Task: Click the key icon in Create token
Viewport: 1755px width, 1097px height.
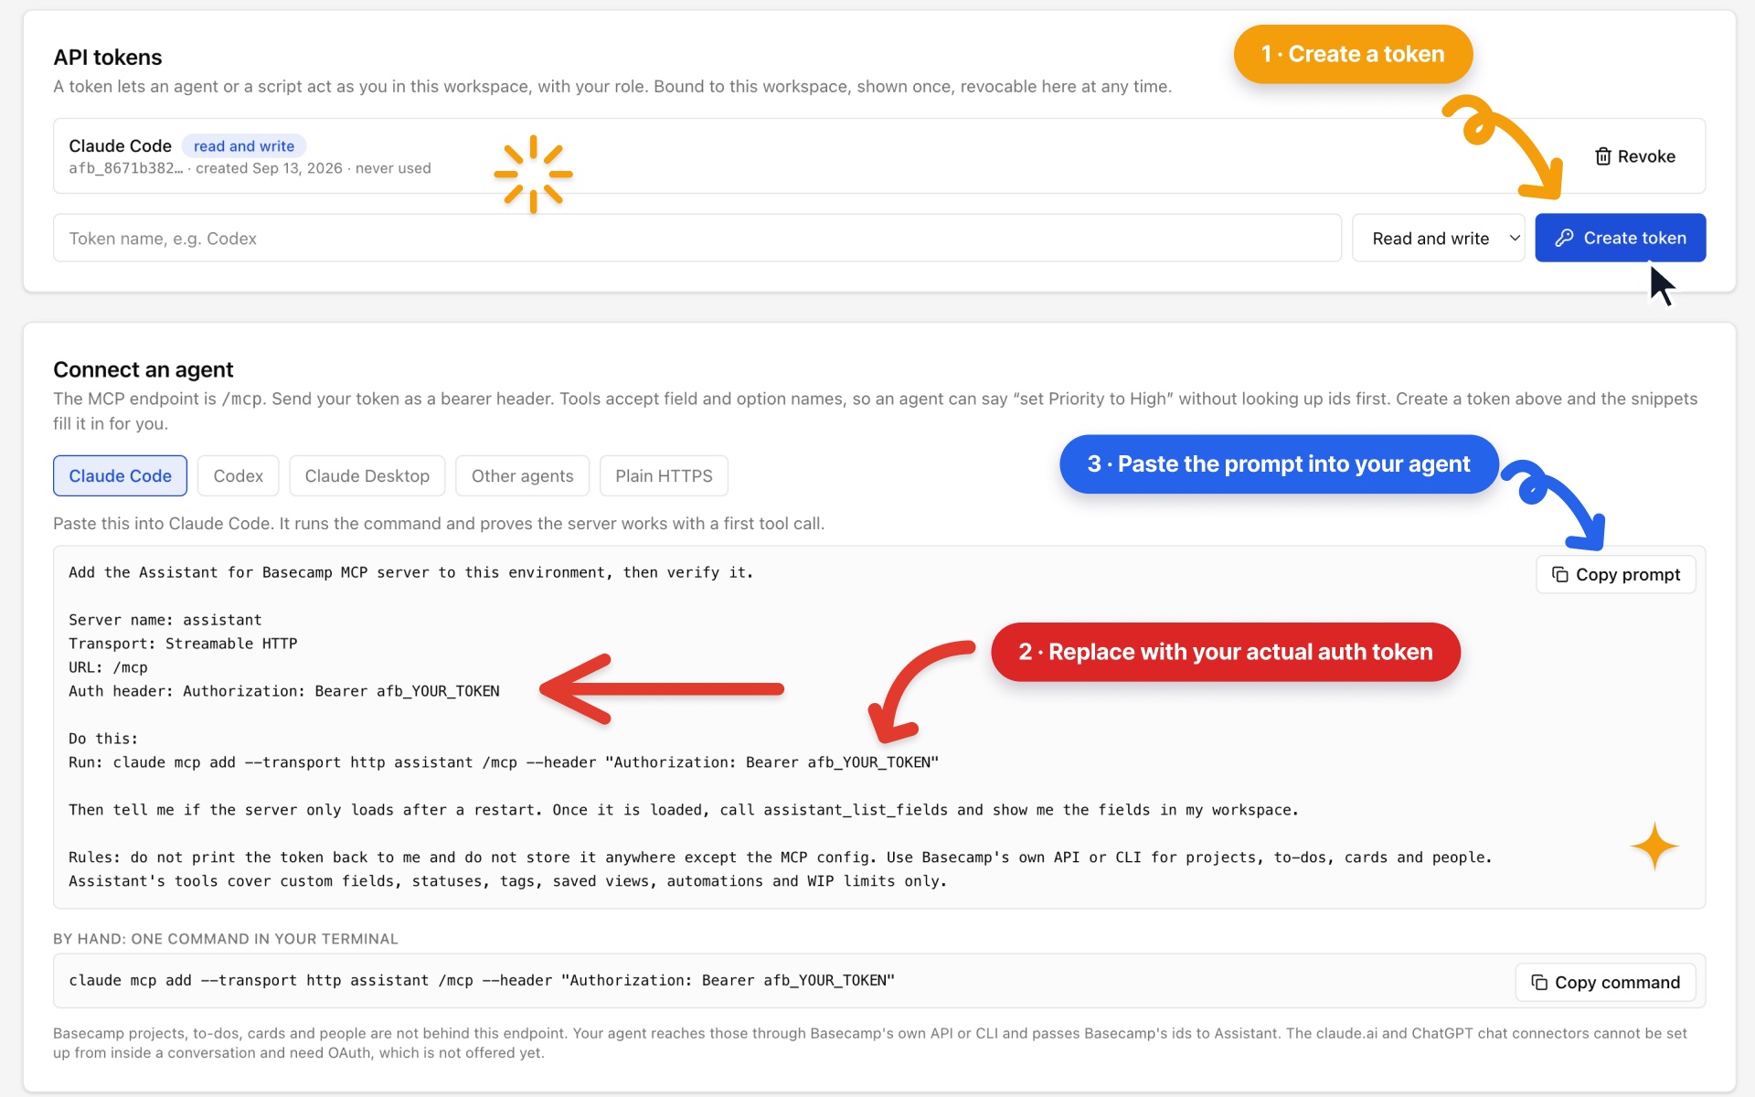Action: coord(1564,238)
